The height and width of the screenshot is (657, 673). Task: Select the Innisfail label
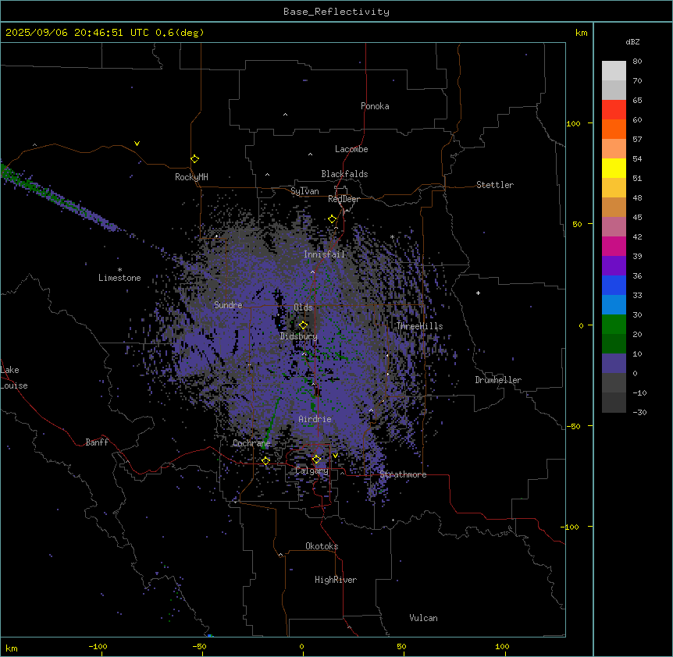point(325,254)
